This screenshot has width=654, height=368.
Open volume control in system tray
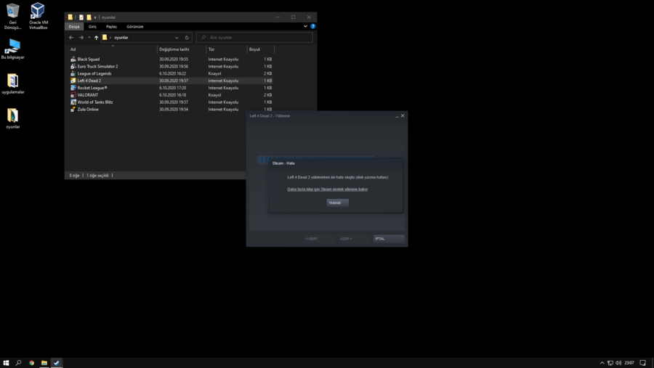point(618,363)
